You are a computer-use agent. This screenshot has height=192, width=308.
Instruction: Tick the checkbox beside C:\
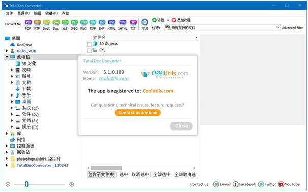click(89, 51)
